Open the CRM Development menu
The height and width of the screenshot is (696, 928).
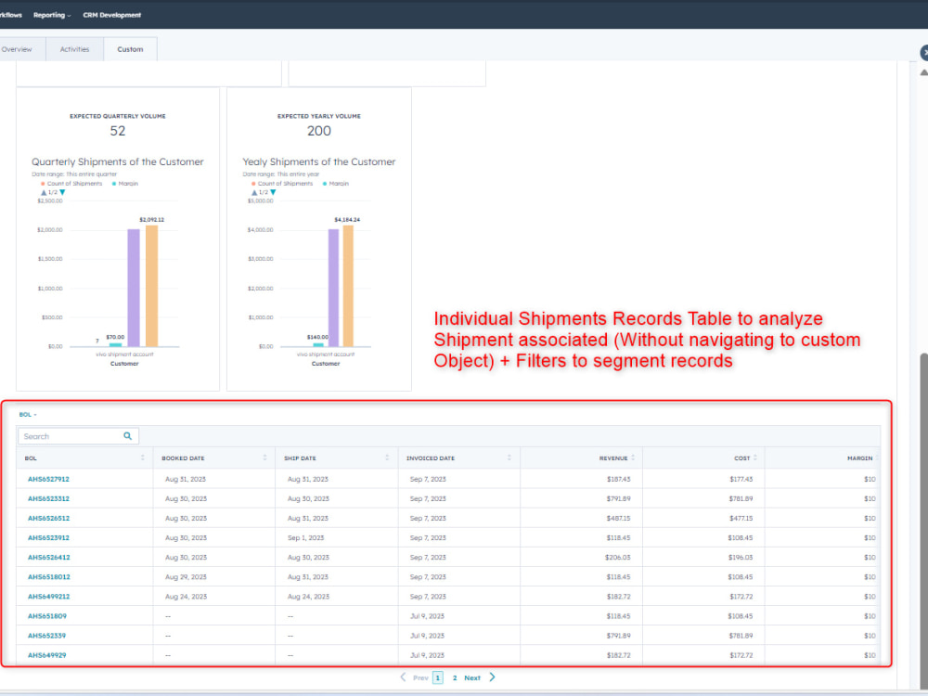coord(112,15)
